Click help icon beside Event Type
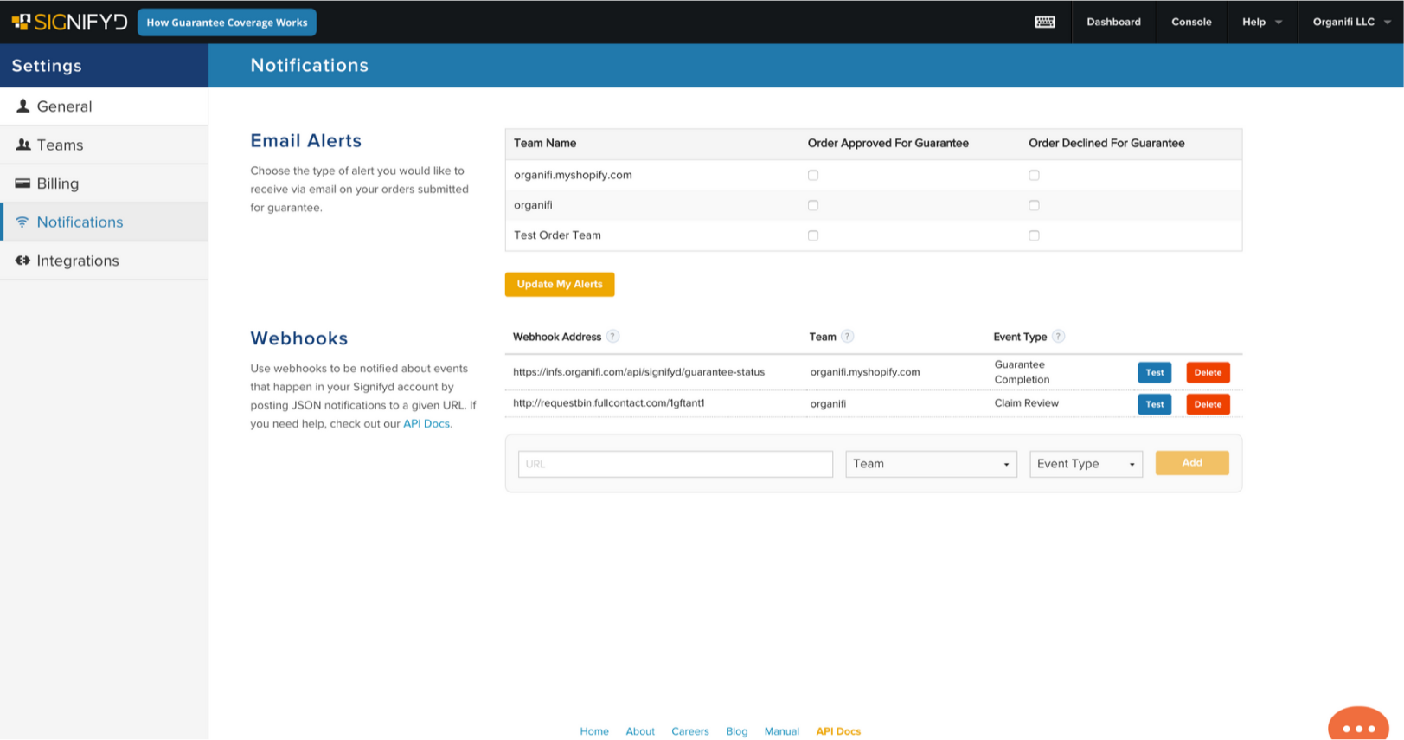The image size is (1404, 740). point(1058,337)
